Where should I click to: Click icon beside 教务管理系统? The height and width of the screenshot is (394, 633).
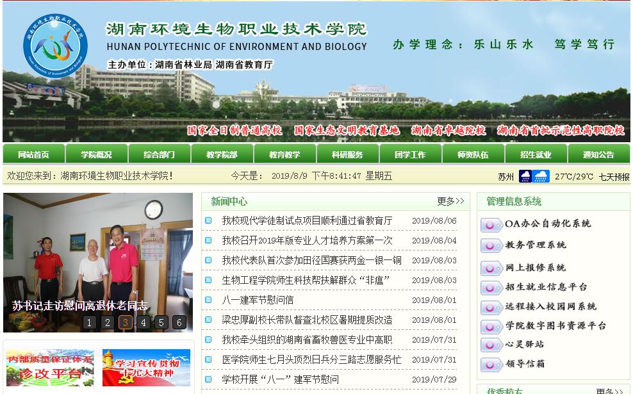click(491, 245)
